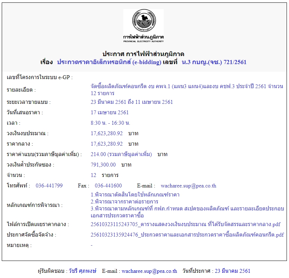Click the telephone number 036-441799
The height and width of the screenshot is (278, 289).
click(49, 185)
